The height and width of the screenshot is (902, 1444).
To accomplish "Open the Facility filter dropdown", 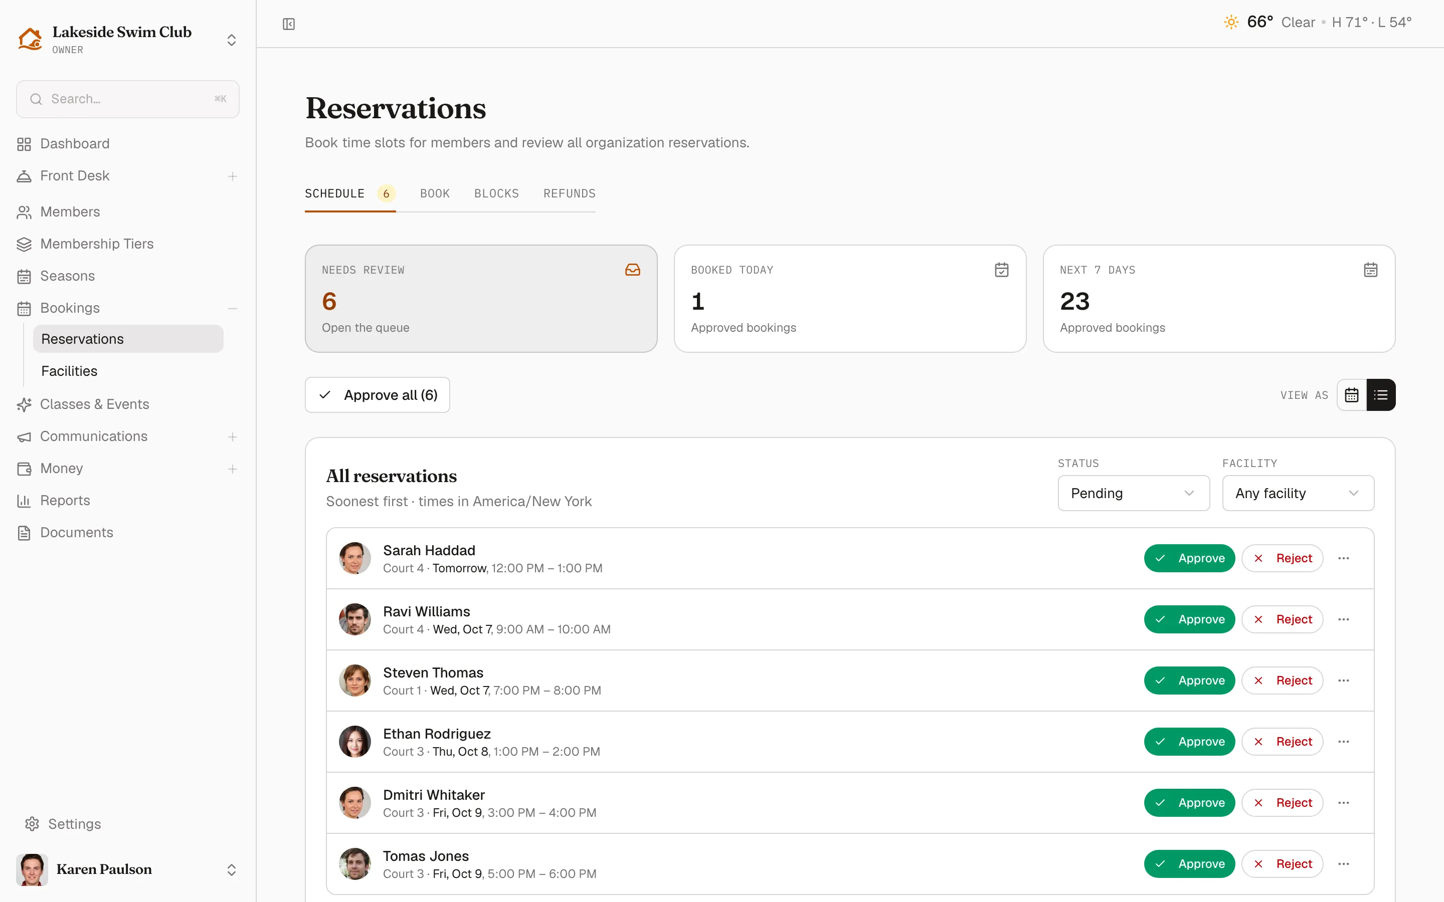I will click(1298, 494).
